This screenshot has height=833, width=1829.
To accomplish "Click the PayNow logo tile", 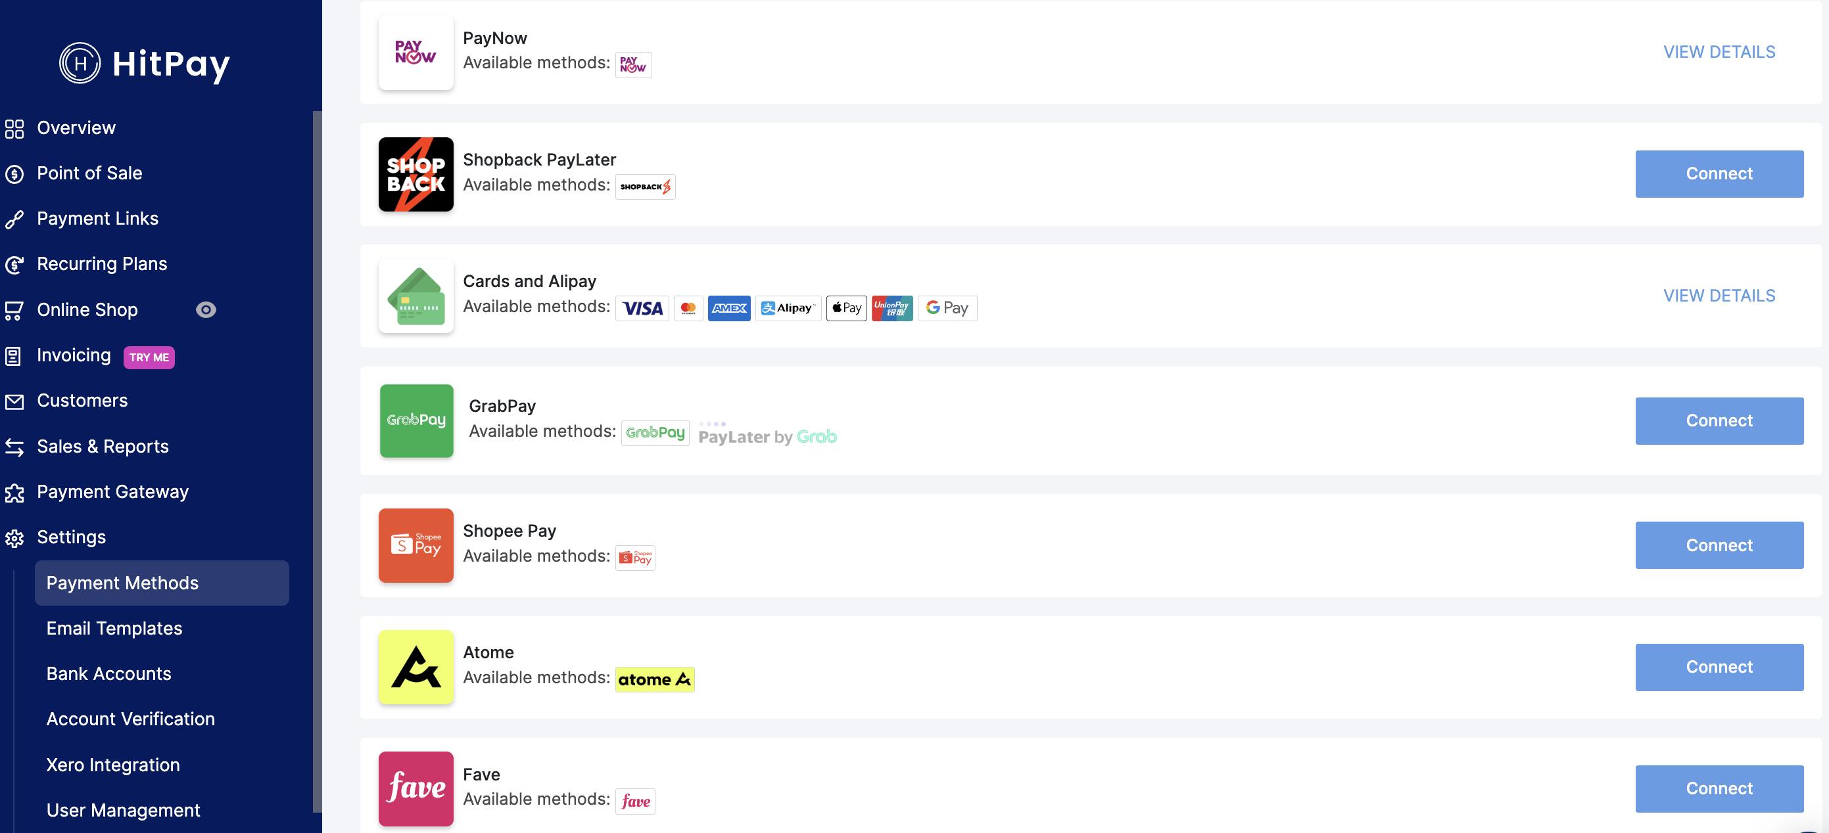I will pos(416,52).
